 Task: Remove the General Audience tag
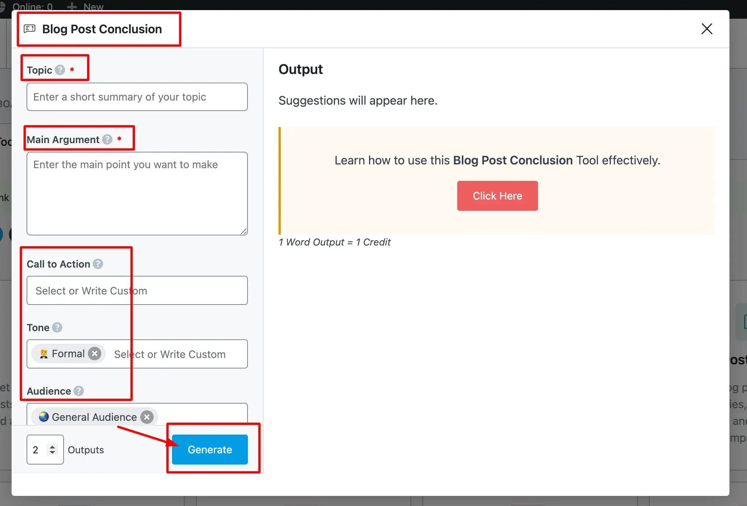pos(147,417)
